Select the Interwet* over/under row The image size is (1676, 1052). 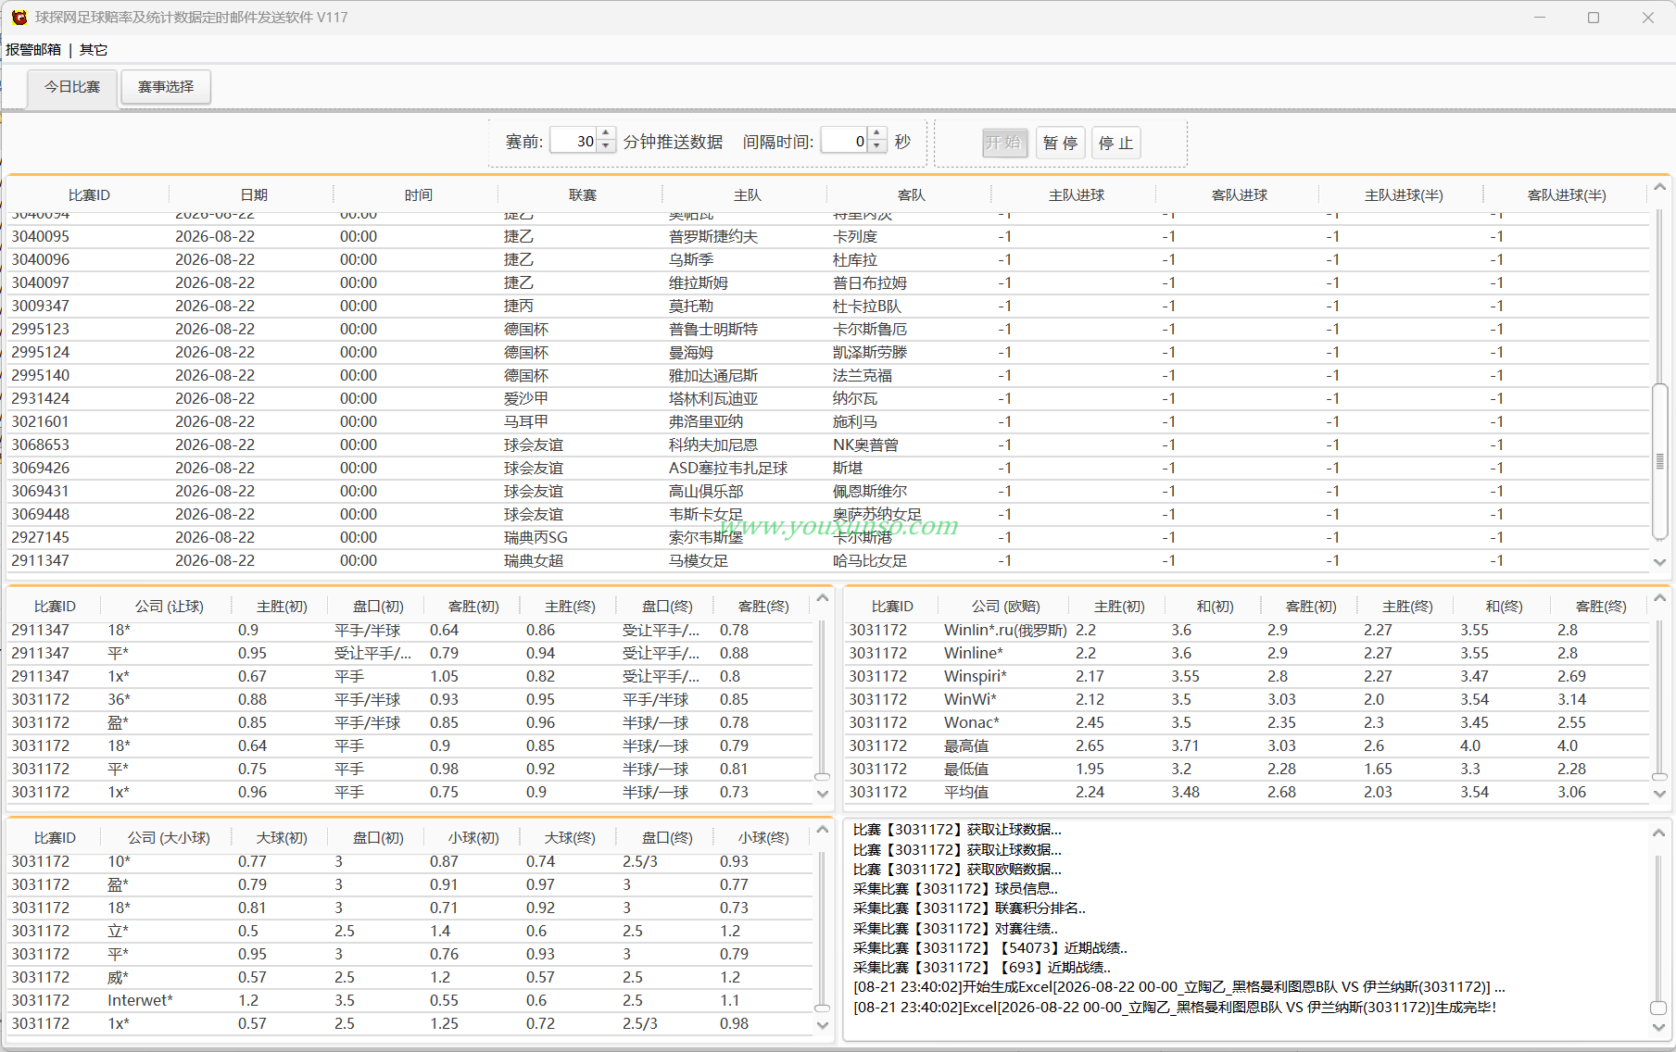(410, 1001)
